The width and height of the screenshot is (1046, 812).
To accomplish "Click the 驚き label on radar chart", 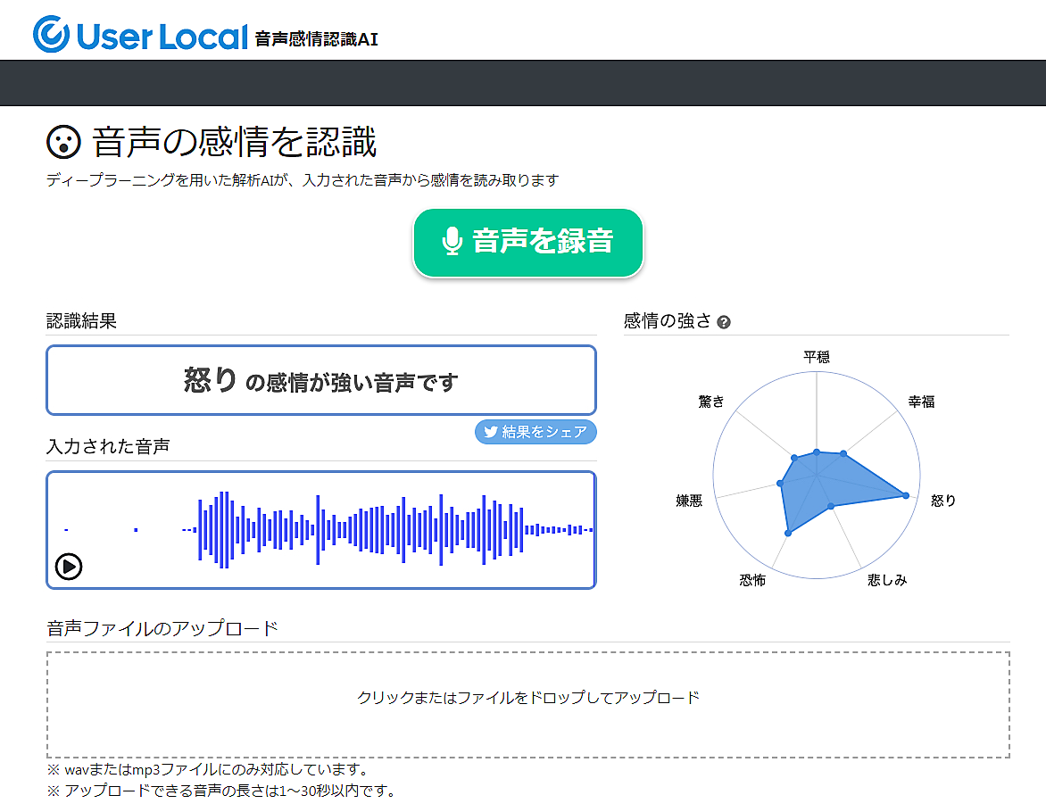I will (x=711, y=402).
